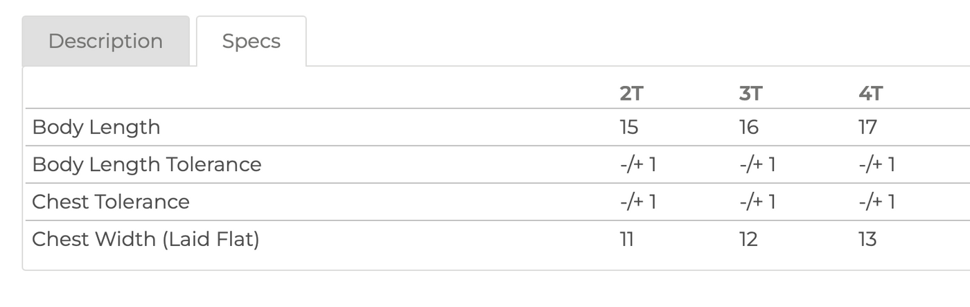Click the 4T Body Length value 17
Viewport: 970px width, 307px height.
click(x=867, y=128)
